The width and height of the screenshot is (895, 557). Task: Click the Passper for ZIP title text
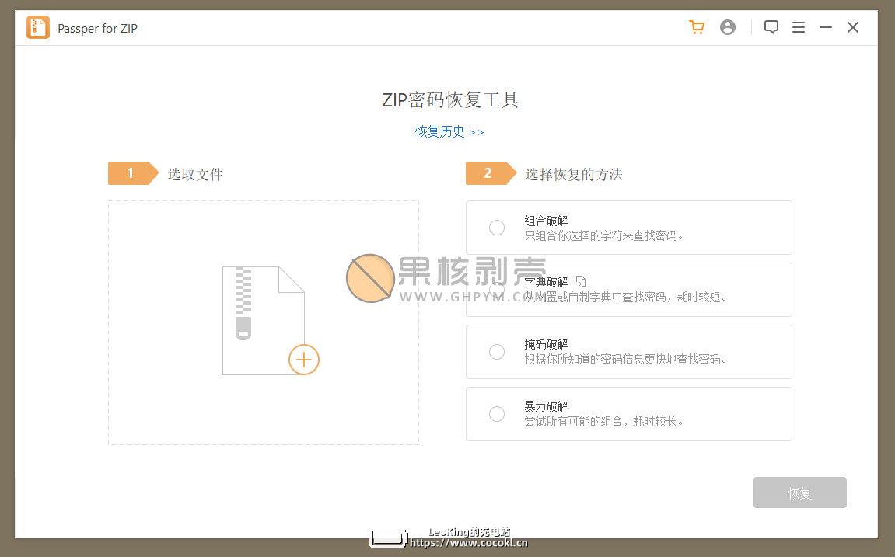[98, 28]
